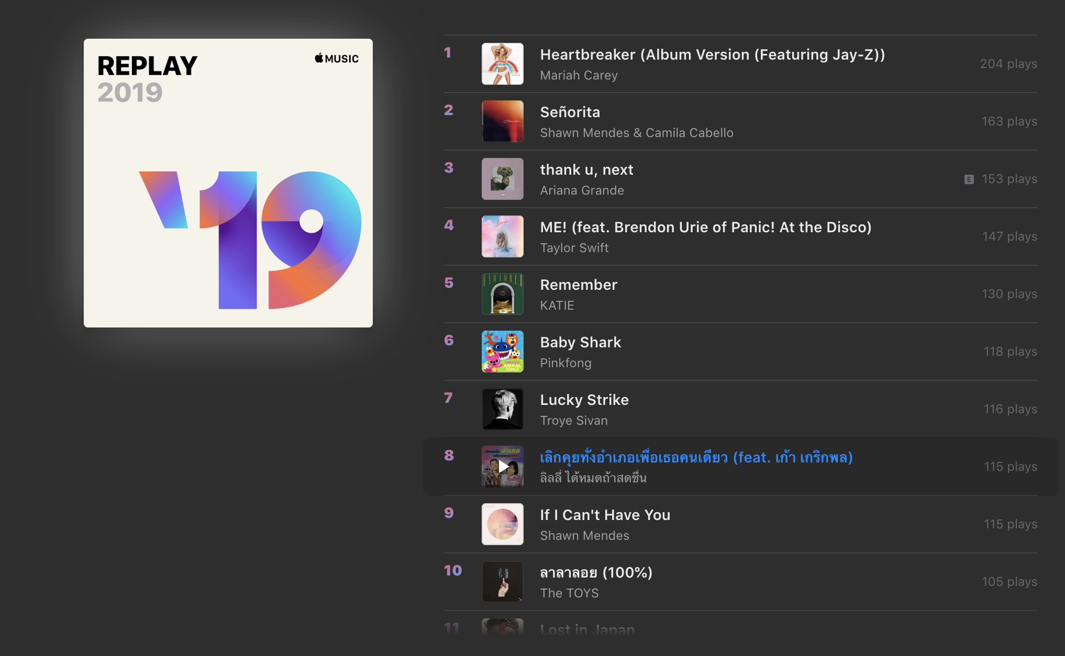Open the Heartbreaker album artwork thumbnail
1065x656 pixels.
[502, 64]
